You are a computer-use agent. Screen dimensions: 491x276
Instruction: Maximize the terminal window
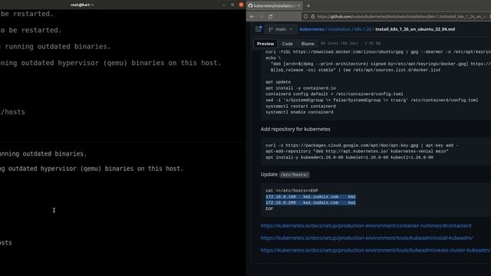point(232,5)
